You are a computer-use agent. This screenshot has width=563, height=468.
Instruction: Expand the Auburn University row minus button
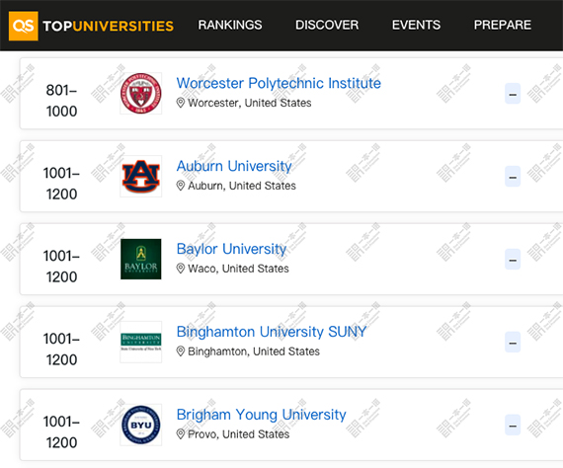click(x=513, y=177)
